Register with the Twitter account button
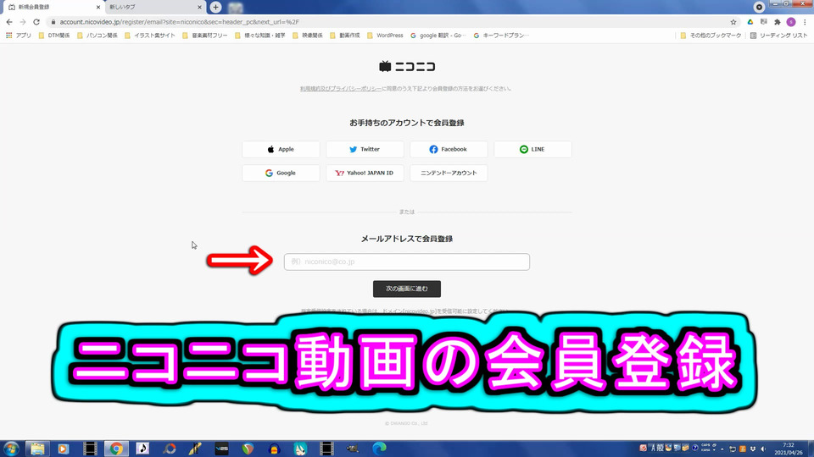This screenshot has height=457, width=814. tap(365, 149)
